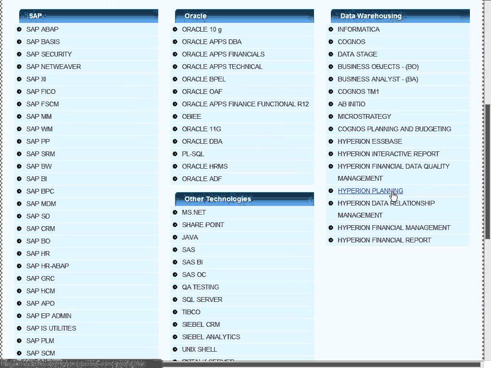Viewport: 491px width, 368px height.
Task: Open the SAP BW link
Action: coord(39,166)
